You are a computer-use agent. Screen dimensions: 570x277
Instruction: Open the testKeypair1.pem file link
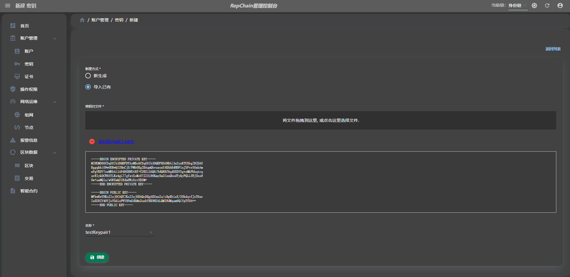pyautogui.click(x=116, y=141)
